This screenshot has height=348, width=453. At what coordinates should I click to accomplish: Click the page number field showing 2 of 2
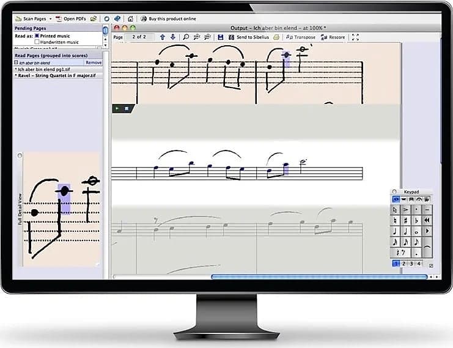pos(139,37)
